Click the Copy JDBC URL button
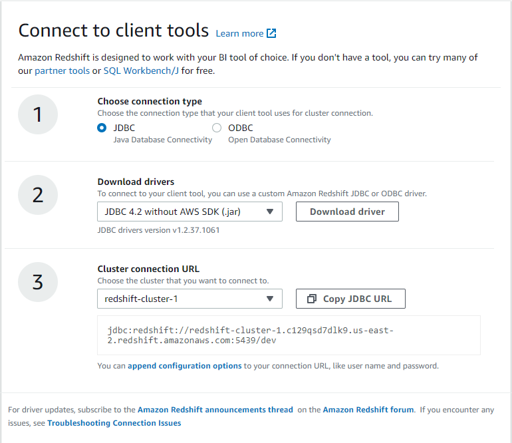 [350, 299]
